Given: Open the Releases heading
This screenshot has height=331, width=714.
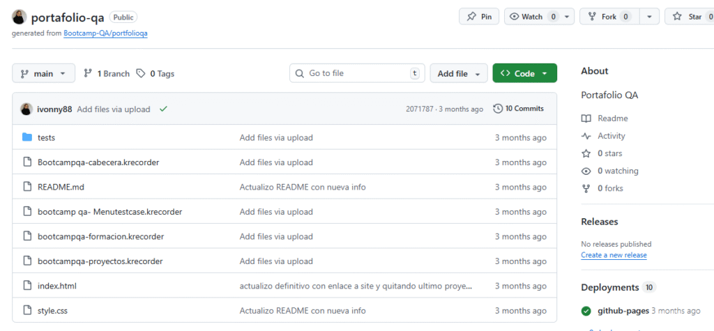Looking at the screenshot, I should tap(599, 222).
